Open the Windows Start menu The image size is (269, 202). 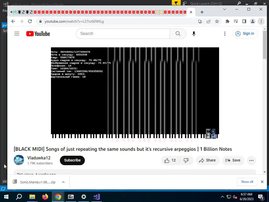6,197
